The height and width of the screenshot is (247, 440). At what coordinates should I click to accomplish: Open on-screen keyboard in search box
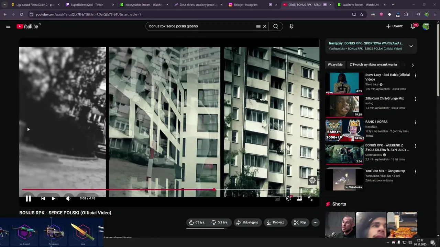point(258,26)
